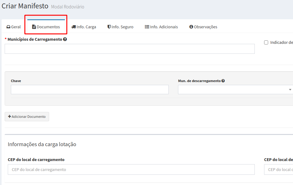Click the shield icon for Info. Seguro
Screen dimensions: 293x185
point(109,27)
